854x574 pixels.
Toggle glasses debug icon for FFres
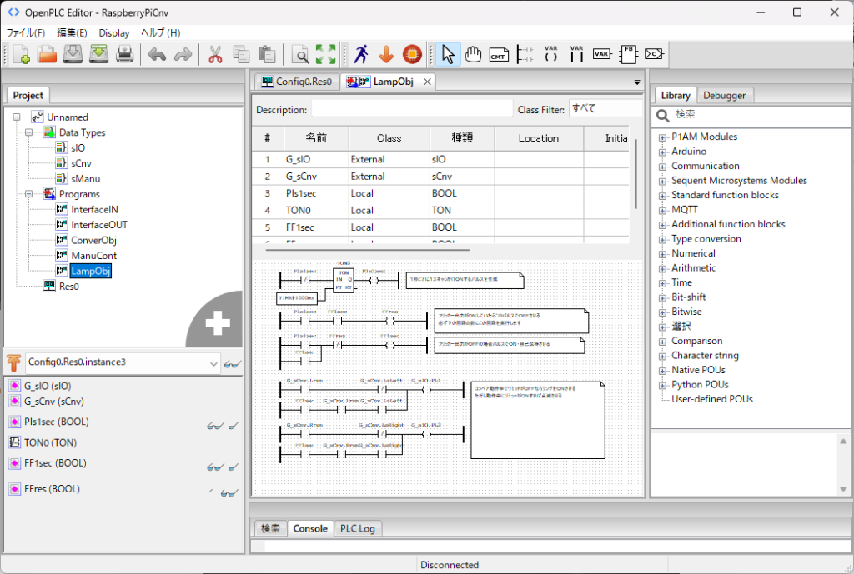pos(229,493)
